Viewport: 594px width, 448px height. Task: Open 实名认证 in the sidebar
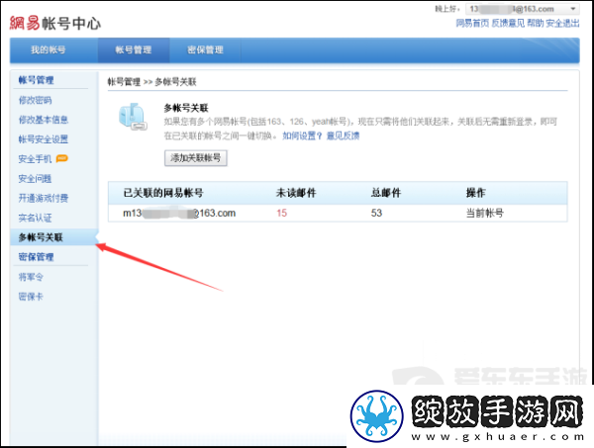tap(35, 218)
